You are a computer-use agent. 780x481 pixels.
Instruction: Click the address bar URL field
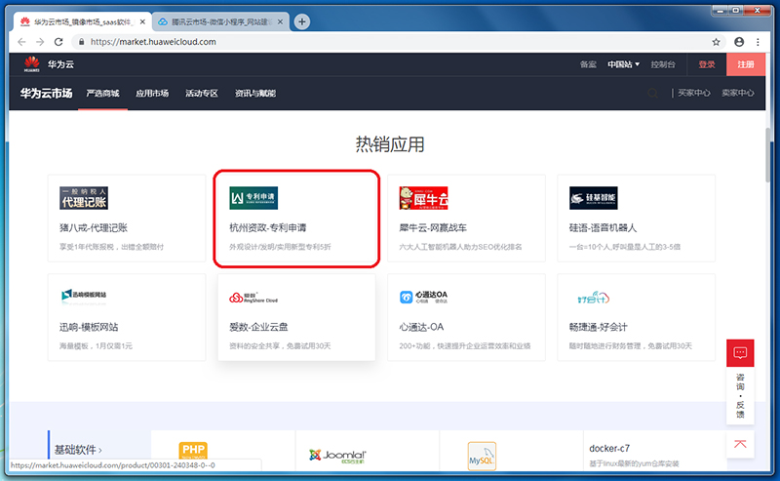[396, 42]
